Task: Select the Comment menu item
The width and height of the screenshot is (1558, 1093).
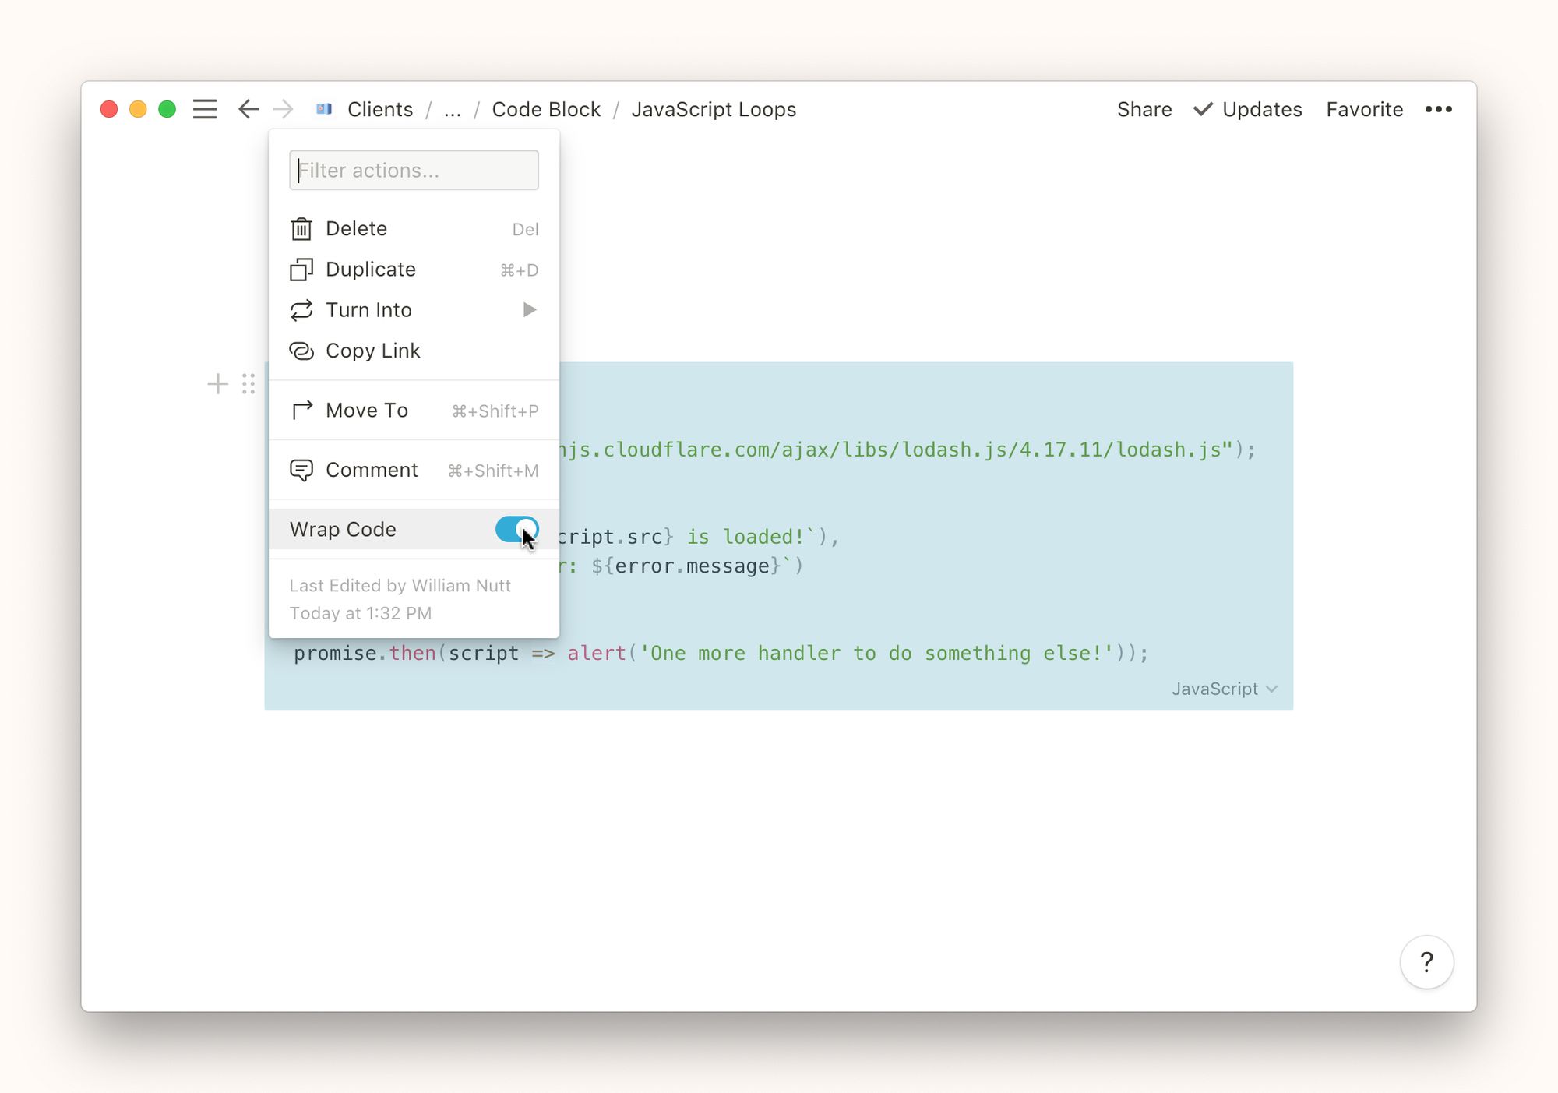Action: point(372,470)
